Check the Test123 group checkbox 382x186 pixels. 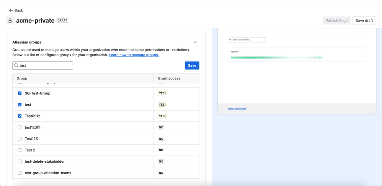[x=20, y=139]
